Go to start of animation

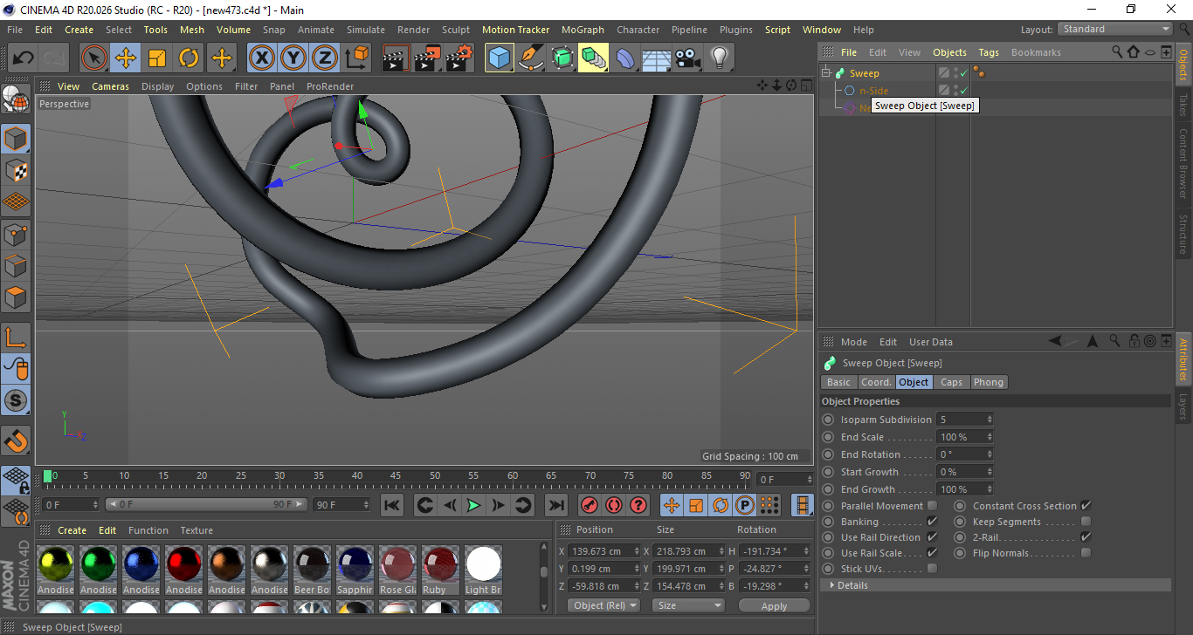point(392,505)
